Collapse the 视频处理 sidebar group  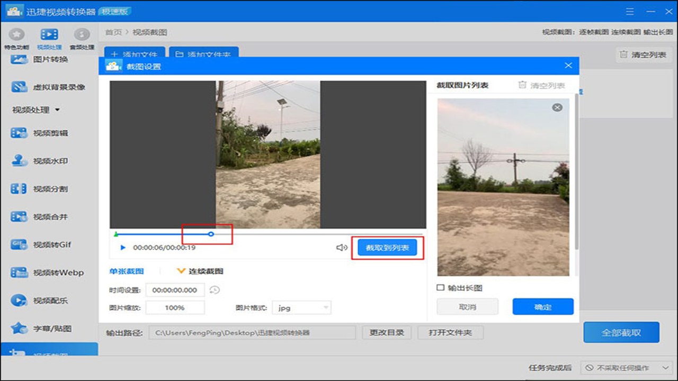[36, 110]
